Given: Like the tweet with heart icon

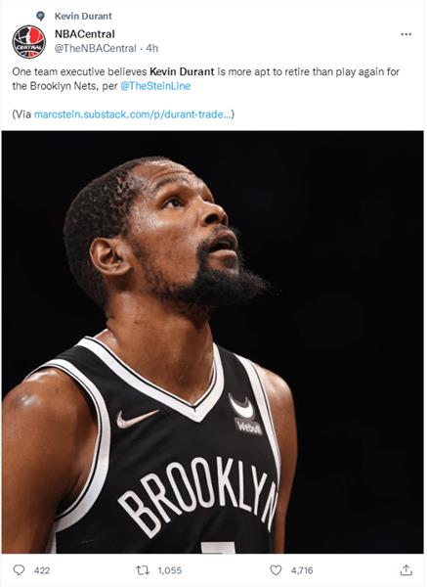Looking at the screenshot, I should tap(276, 570).
